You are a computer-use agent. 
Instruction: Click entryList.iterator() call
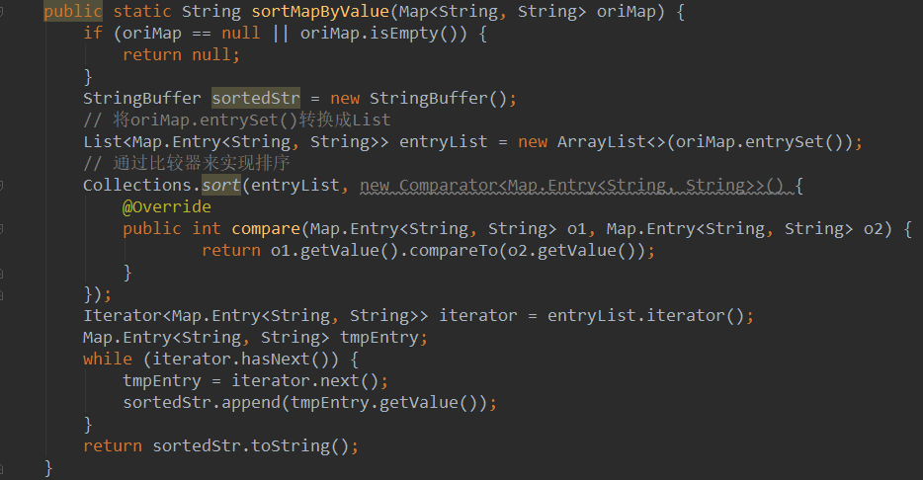pos(645,315)
